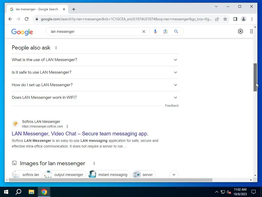
Task: Open options for Images for lan messenger
Action: [94, 163]
